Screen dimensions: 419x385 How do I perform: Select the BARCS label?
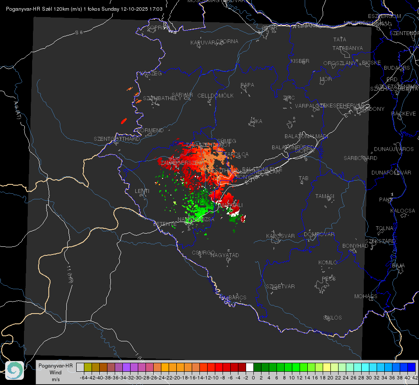pos(237,297)
